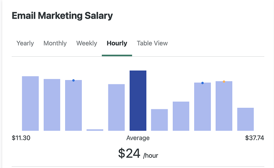Screen dimensions: 274x168
Task: Click the blue dot on third bar
Action: 73,80
